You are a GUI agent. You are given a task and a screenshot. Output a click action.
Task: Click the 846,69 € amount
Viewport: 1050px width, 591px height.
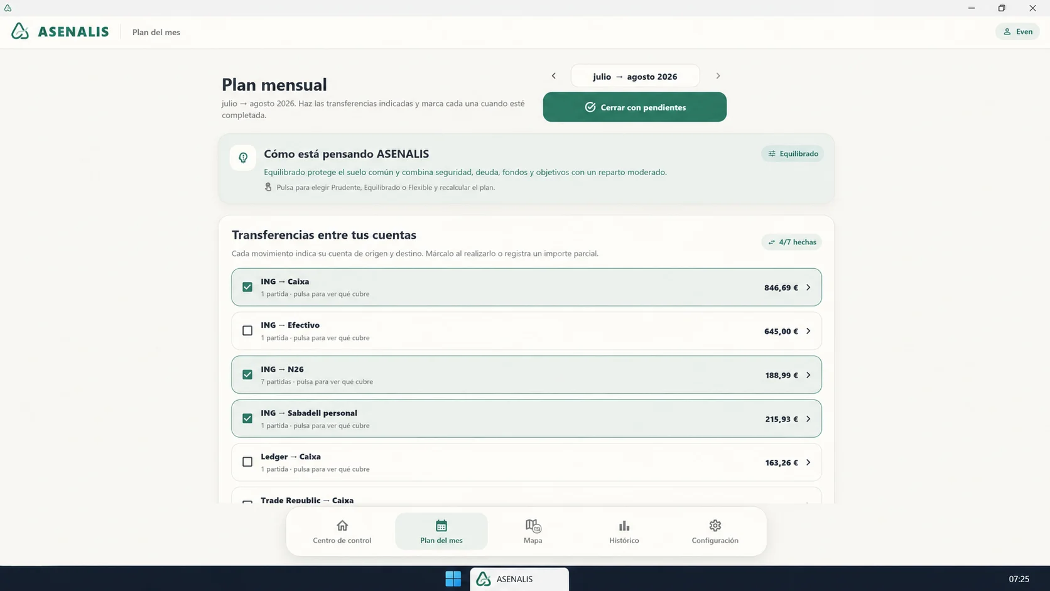[x=781, y=288]
